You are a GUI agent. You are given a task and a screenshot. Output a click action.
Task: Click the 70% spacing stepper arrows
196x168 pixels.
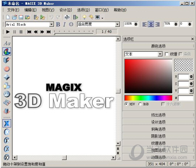click(176, 24)
